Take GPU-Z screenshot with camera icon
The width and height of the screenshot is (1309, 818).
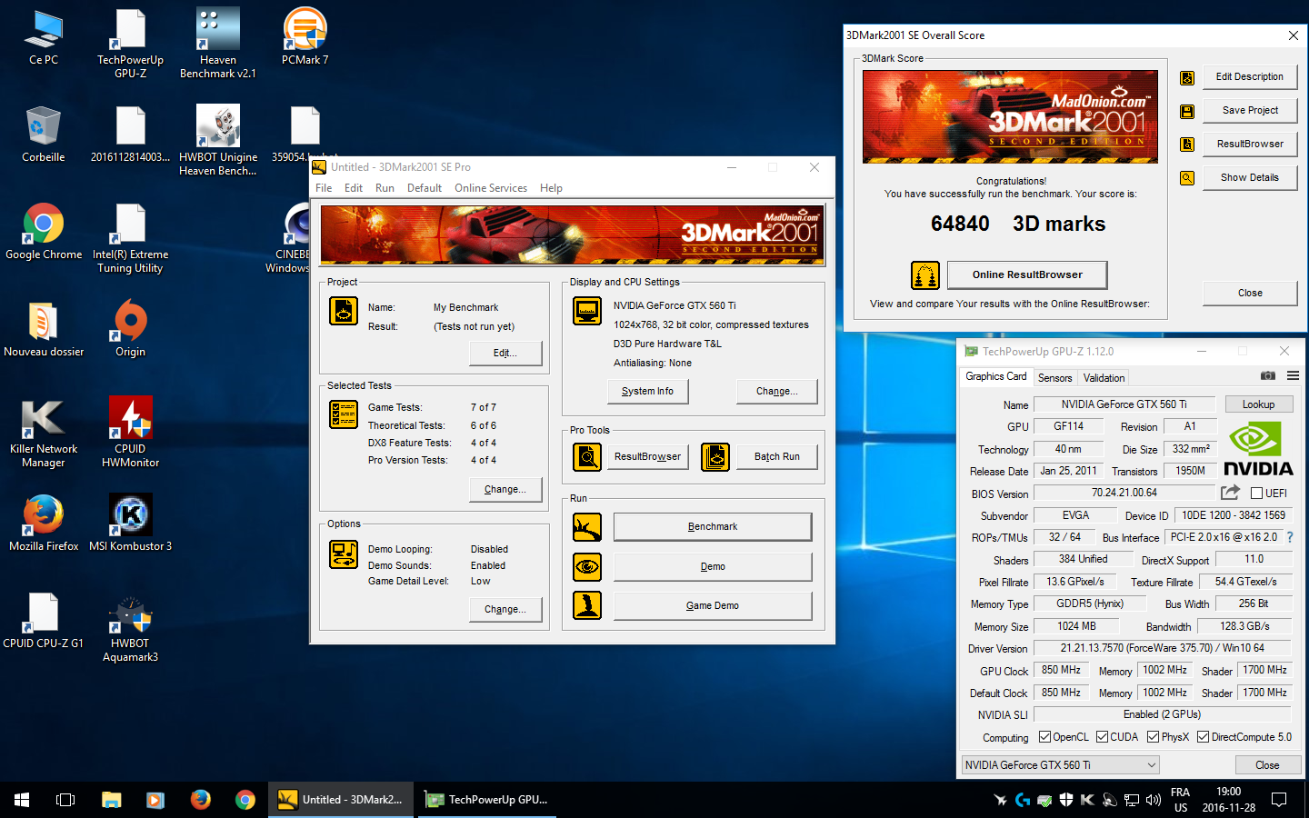pyautogui.click(x=1268, y=375)
